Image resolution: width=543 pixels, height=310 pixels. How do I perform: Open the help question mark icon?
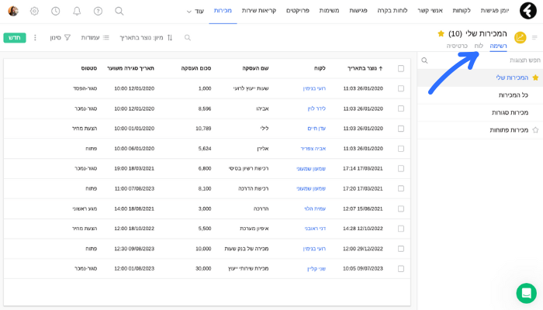(98, 11)
